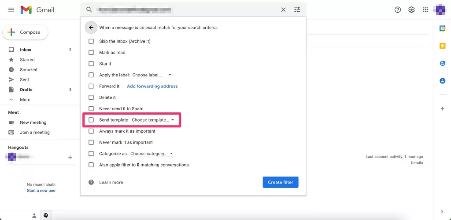Tick the Never send it to Spam checkbox
This screenshot has width=451, height=220.
91,108
